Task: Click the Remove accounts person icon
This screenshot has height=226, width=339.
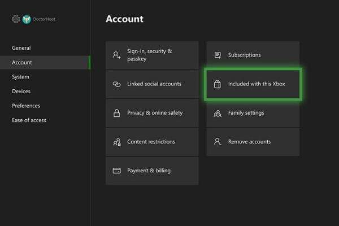Action: 218,142
